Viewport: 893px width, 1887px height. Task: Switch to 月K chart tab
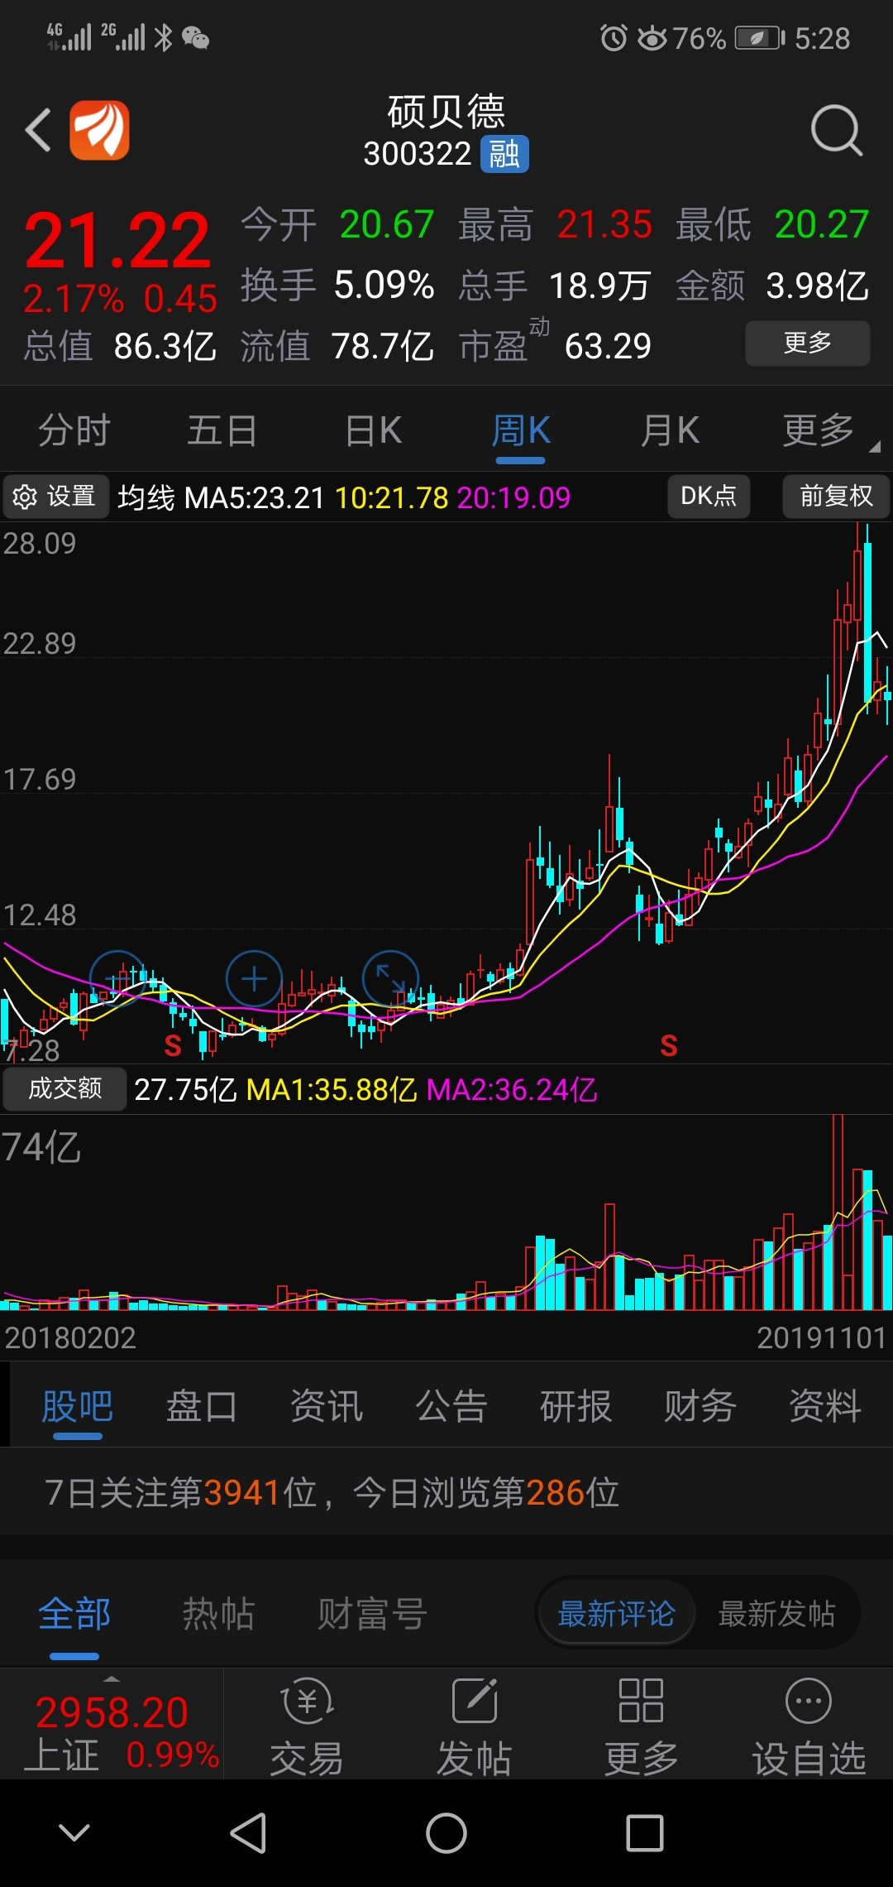[670, 430]
